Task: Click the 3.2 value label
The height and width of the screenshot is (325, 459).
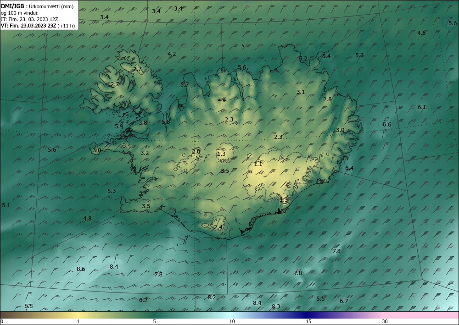Action: point(145,153)
